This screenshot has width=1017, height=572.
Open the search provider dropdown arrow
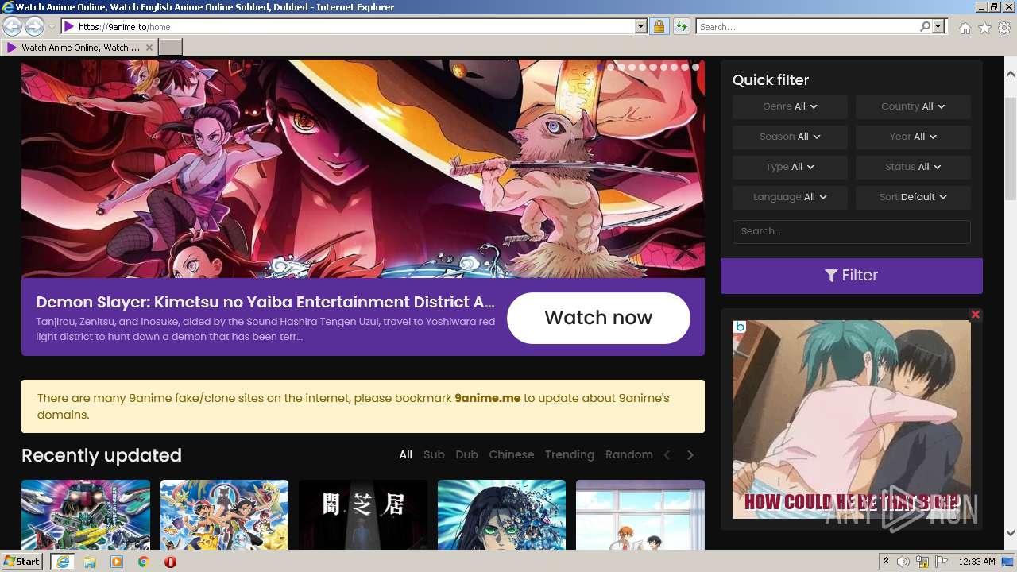(x=938, y=27)
